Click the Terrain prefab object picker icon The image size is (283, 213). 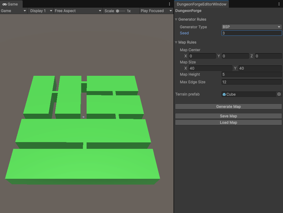coord(279,94)
